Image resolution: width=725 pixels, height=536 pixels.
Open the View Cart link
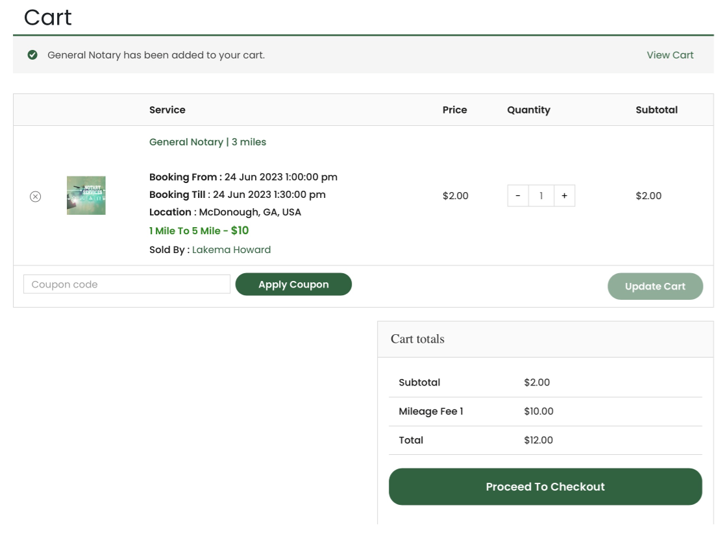(670, 55)
